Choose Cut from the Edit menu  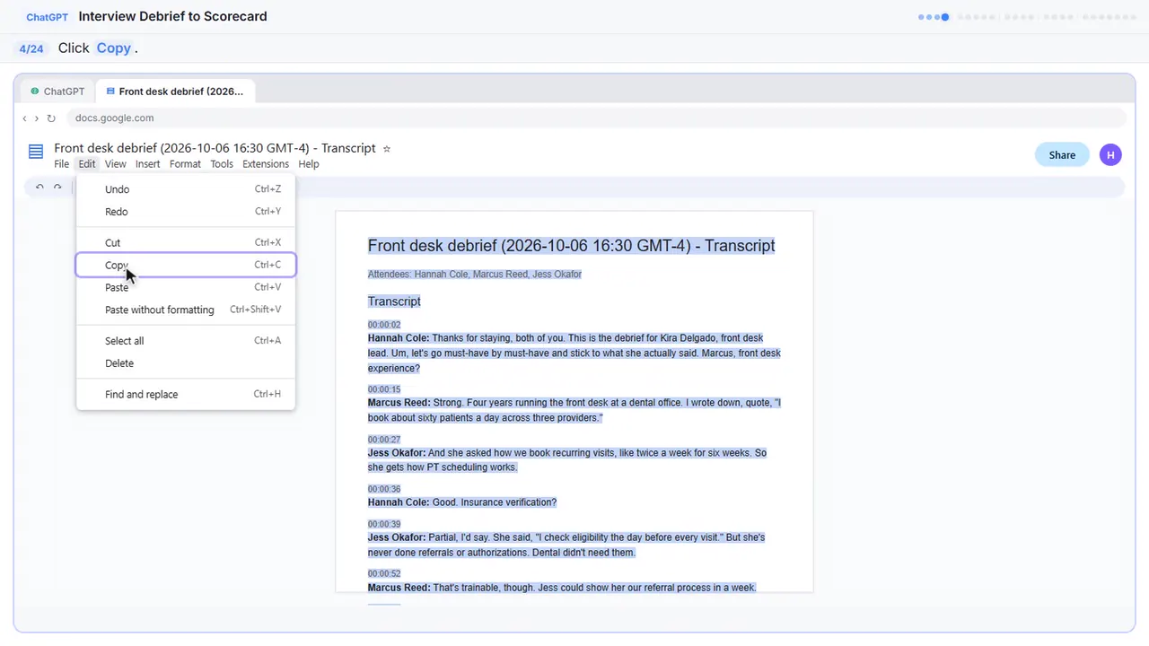click(186, 242)
